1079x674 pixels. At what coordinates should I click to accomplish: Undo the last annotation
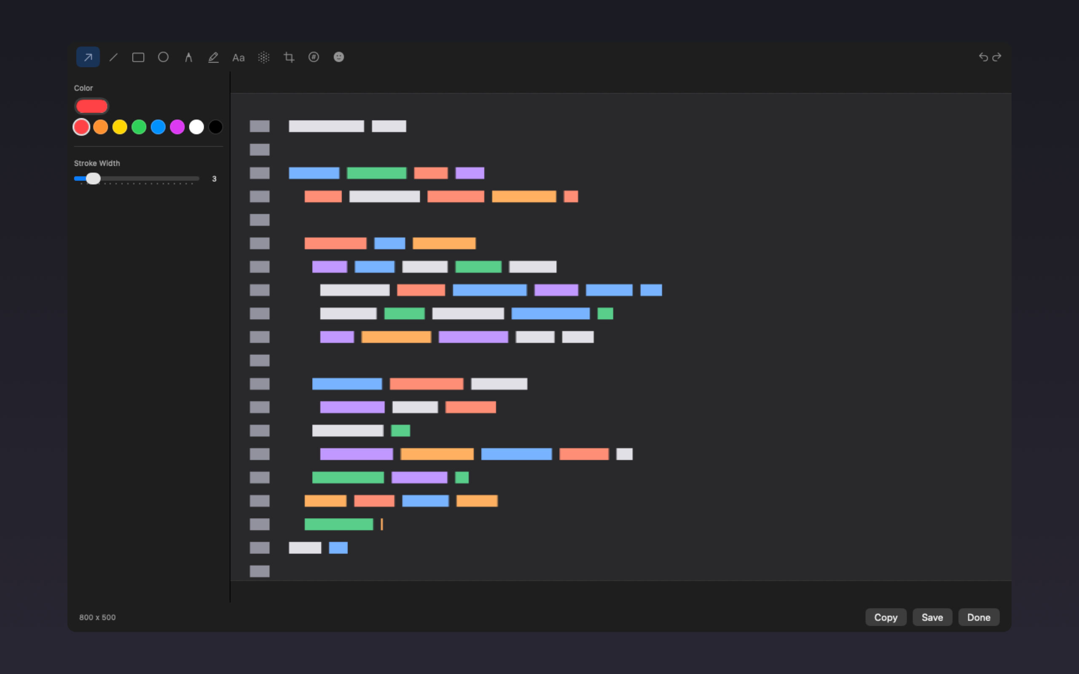point(984,57)
